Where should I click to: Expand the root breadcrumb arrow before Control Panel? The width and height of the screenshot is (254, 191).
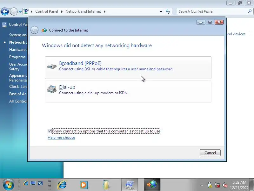pyautogui.click(x=31, y=11)
